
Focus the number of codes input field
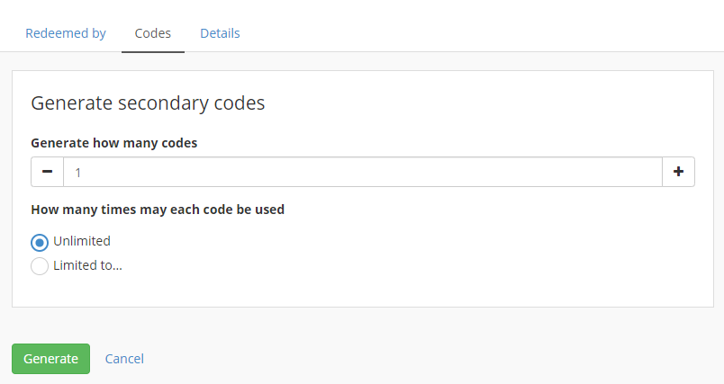(x=360, y=172)
